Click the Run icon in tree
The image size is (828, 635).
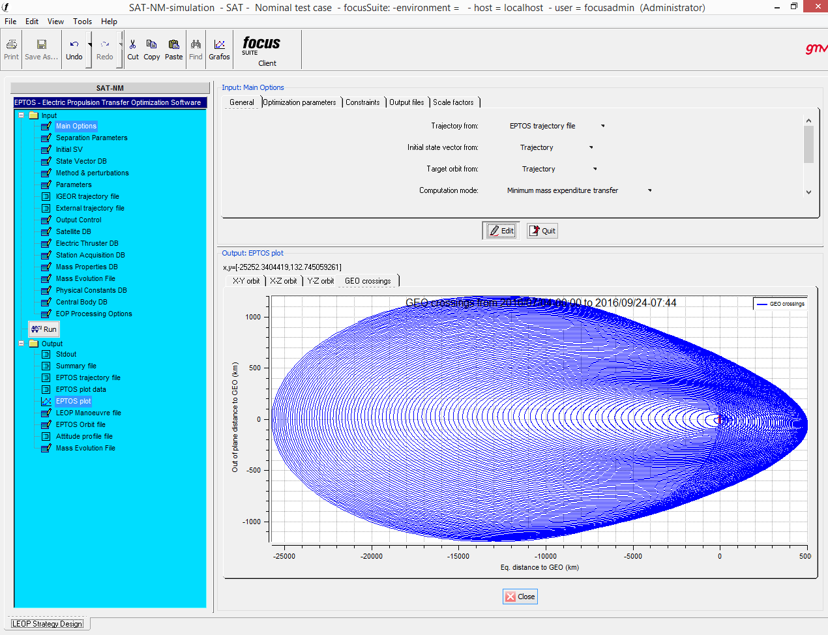point(37,329)
